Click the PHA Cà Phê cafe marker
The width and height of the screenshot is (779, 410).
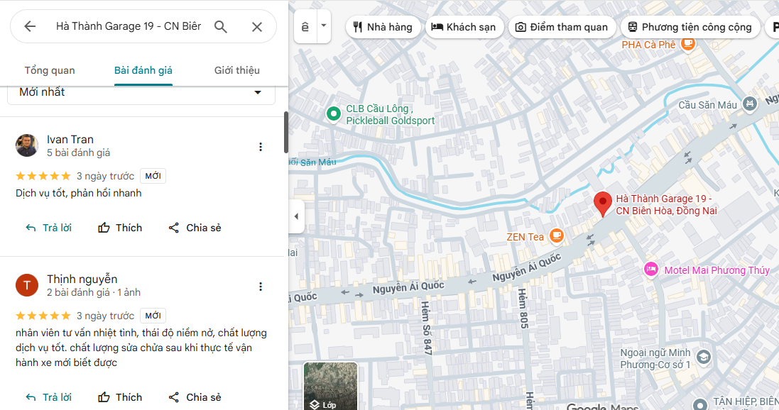(687, 43)
